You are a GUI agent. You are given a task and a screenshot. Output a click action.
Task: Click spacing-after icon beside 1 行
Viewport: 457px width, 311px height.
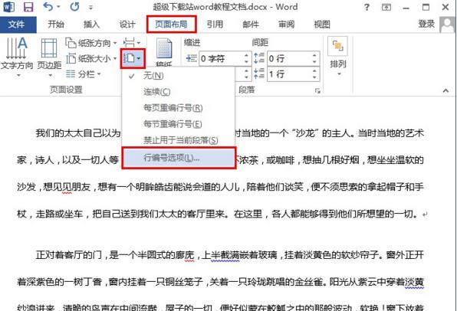[x=259, y=74]
